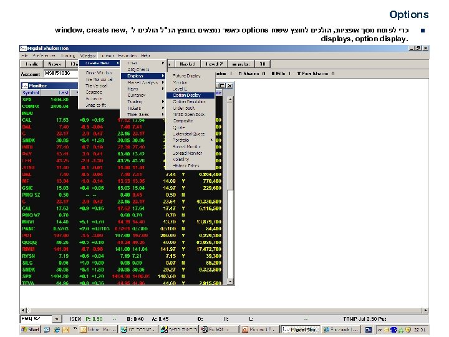Open the Help menu
Viewport: 449px width, 337px height.
click(x=145, y=56)
